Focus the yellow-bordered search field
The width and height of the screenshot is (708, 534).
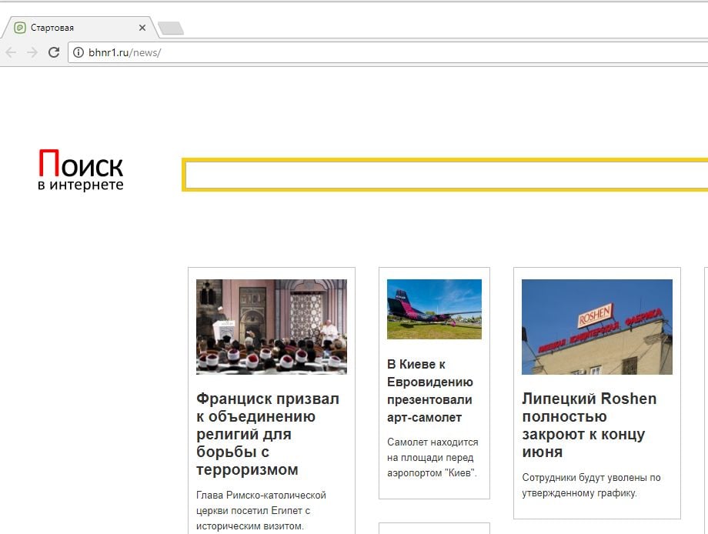[x=445, y=175]
